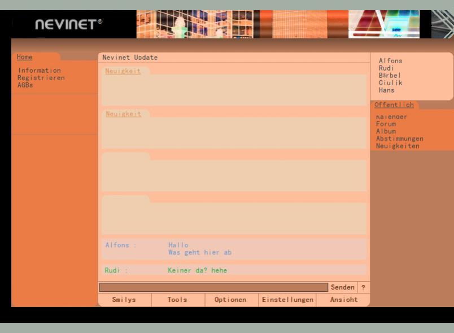Open the Home tab
This screenshot has height=333, width=454.
(25, 57)
